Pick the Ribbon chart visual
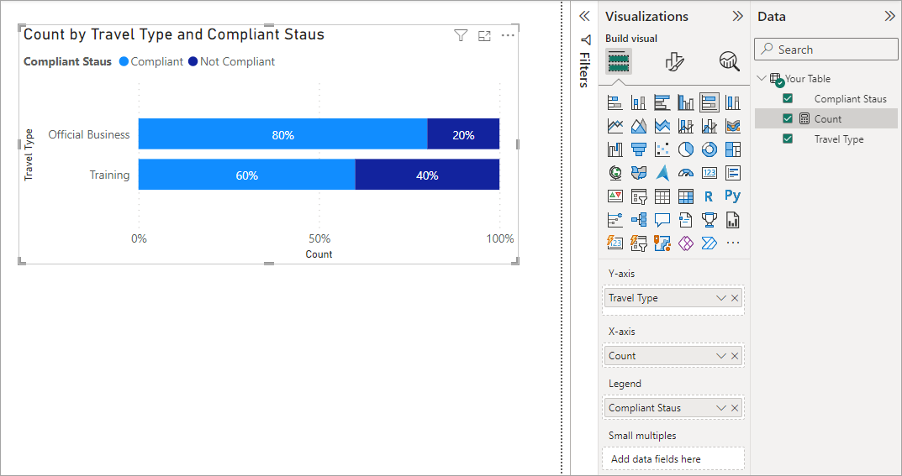Screen dimensions: 902x476 [732, 126]
